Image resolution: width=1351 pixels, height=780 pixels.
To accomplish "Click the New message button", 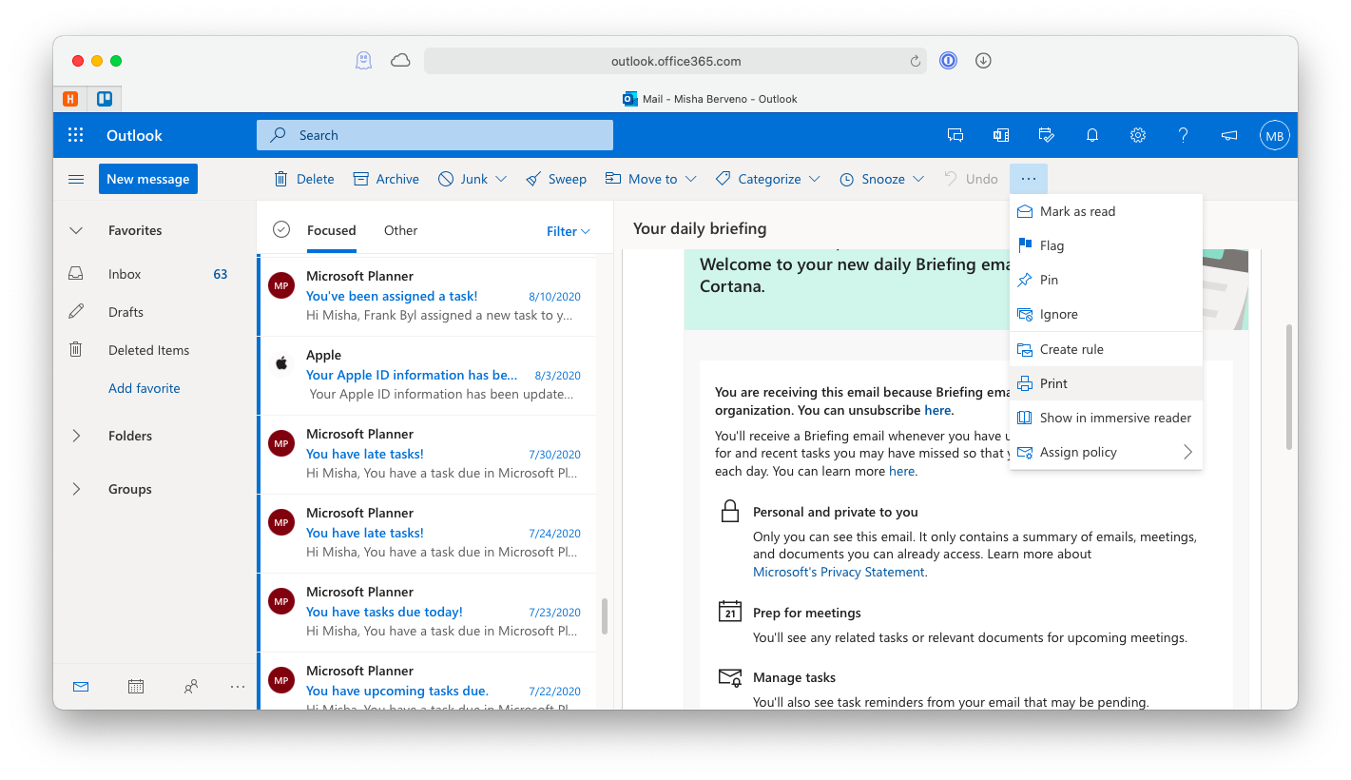I will click(x=147, y=179).
